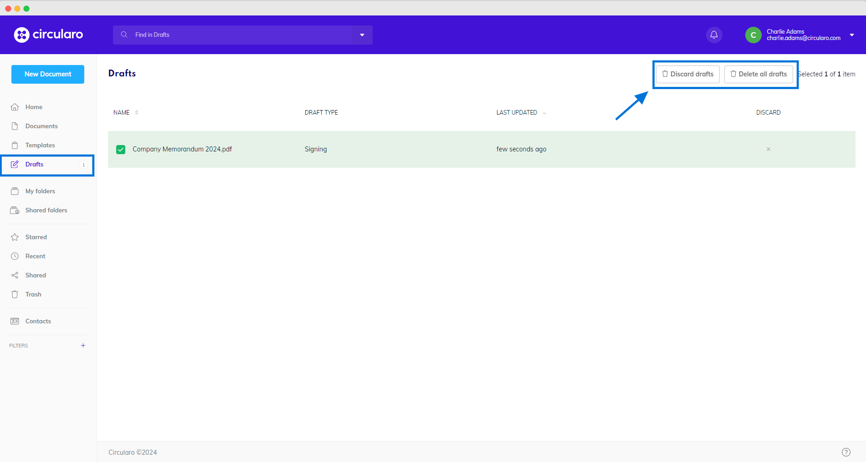Screen dimensions: 866x462
Task: Click the Discard drafts button
Action: click(x=687, y=74)
